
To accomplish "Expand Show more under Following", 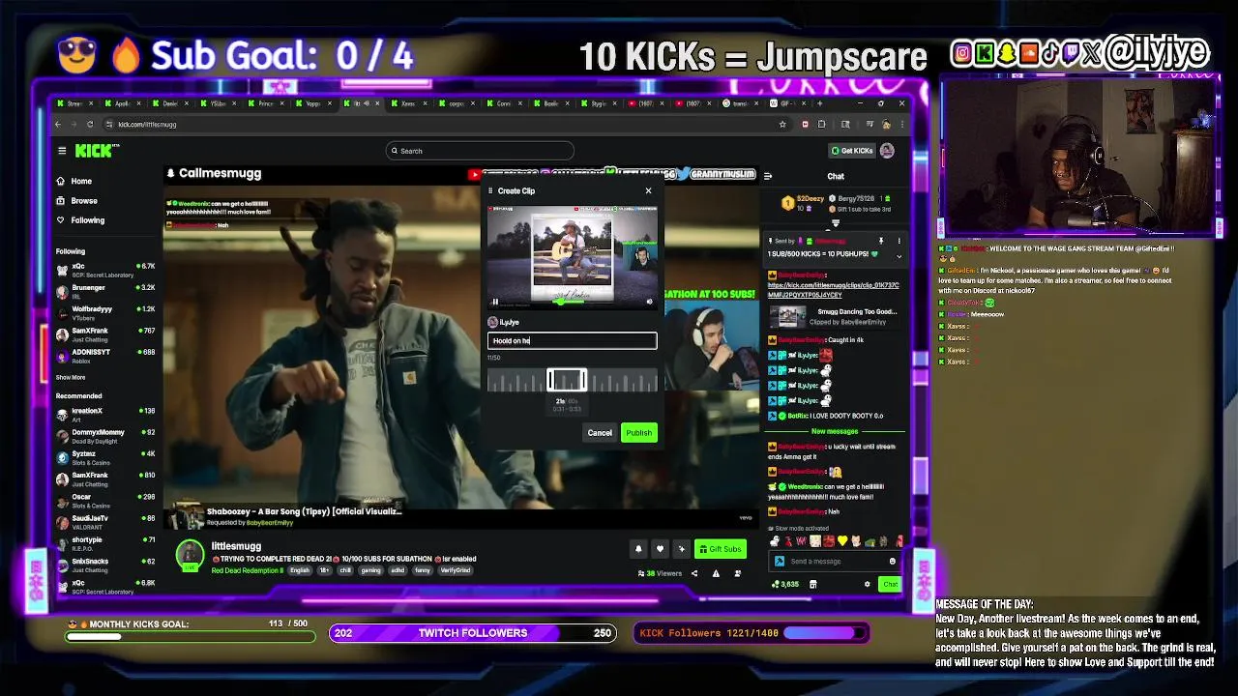I will pos(71,377).
